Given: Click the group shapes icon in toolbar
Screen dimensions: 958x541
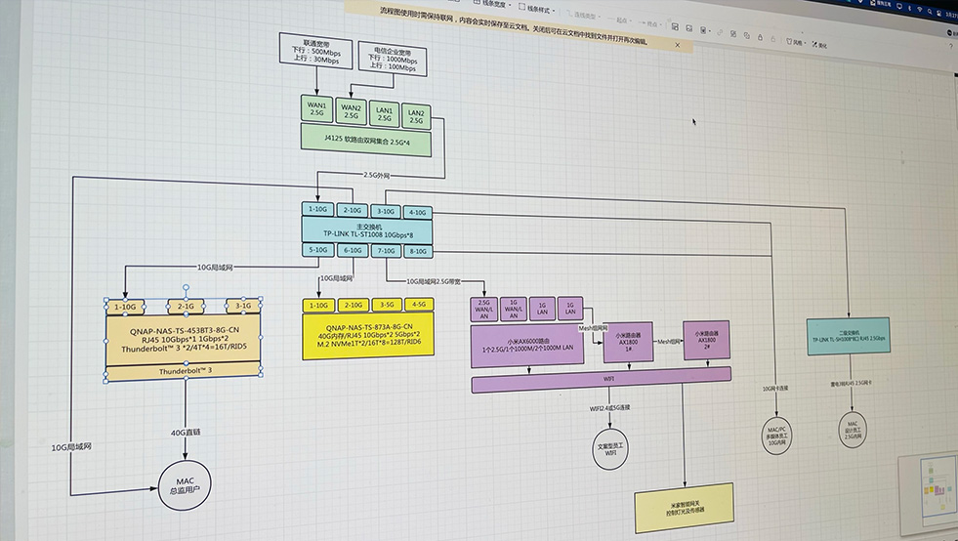Looking at the screenshot, I should [x=733, y=33].
